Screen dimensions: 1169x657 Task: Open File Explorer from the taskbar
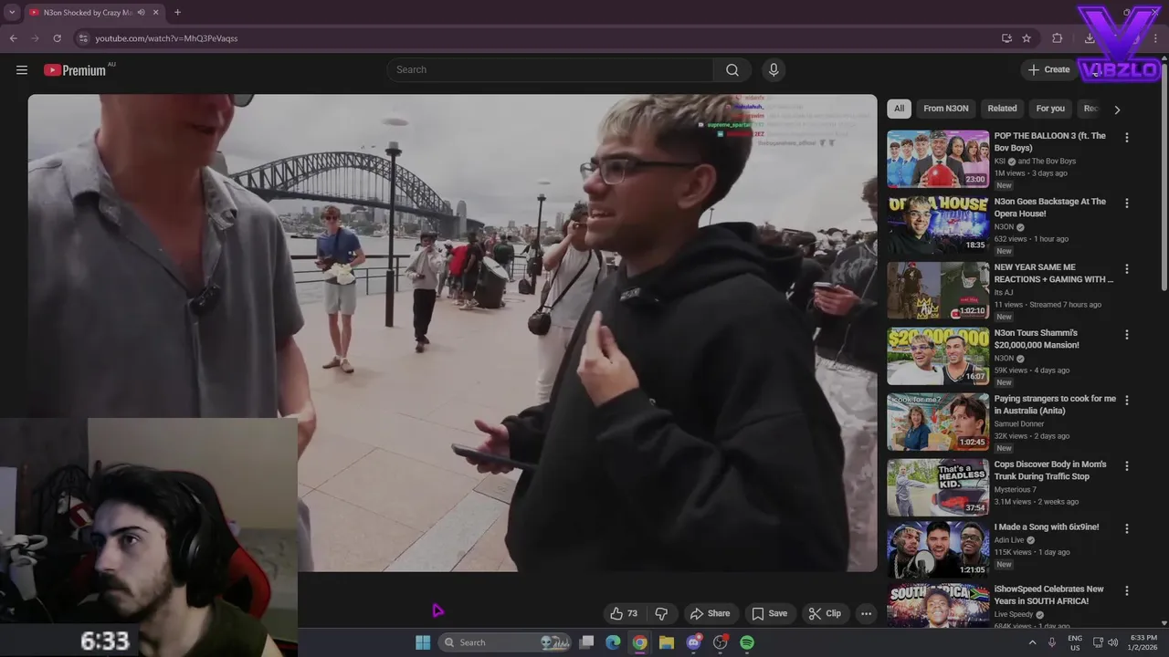point(667,642)
